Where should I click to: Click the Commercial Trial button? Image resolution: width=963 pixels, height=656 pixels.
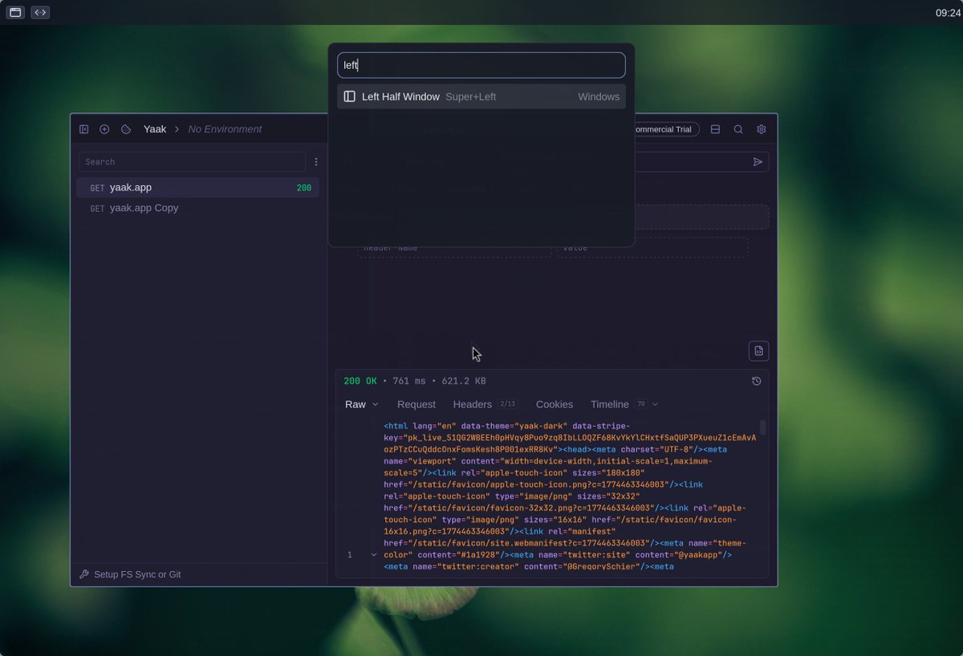pyautogui.click(x=666, y=129)
